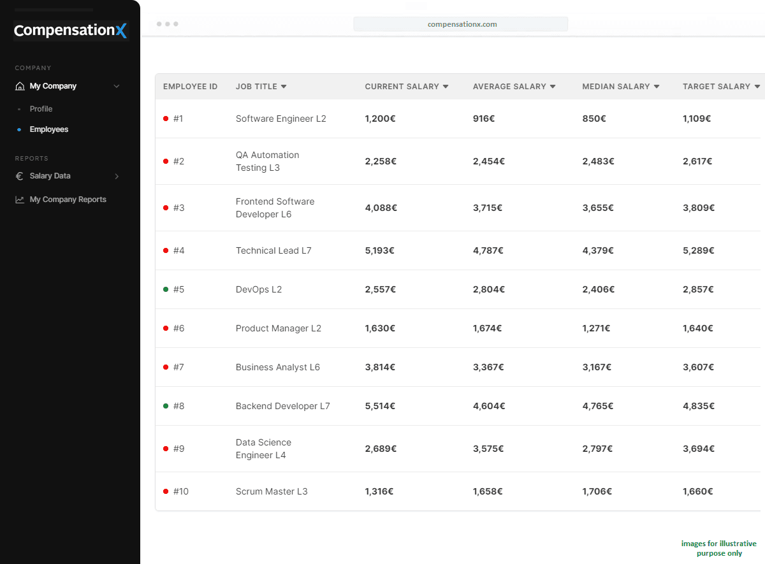Click the red status dot for employee #10
765x564 pixels.
point(166,491)
